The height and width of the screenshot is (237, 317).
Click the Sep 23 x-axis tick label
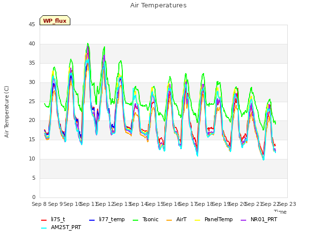[x=287, y=204]
